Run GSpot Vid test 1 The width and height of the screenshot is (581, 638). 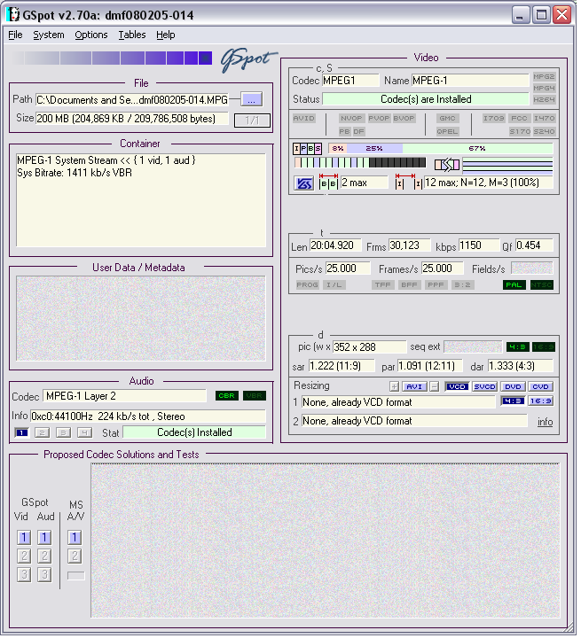tap(24, 538)
